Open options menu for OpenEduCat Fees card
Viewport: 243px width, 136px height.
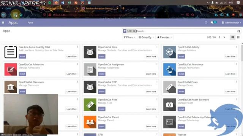157,99
